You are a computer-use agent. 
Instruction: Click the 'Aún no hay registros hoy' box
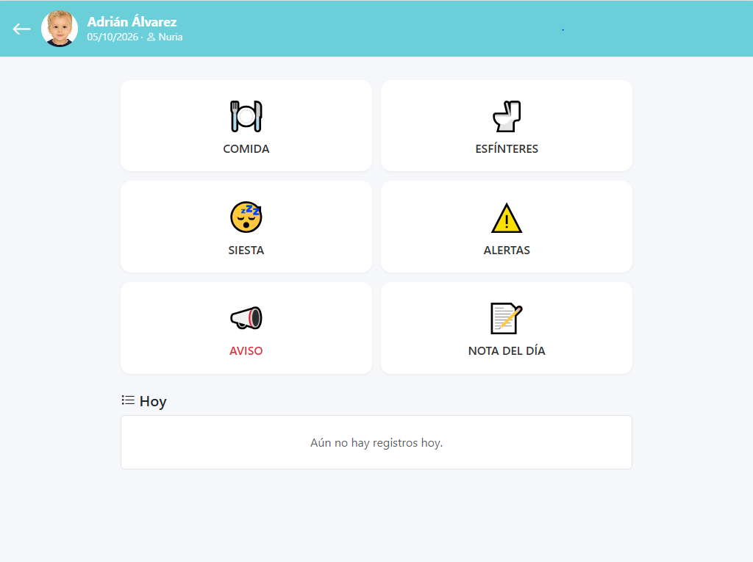point(376,442)
